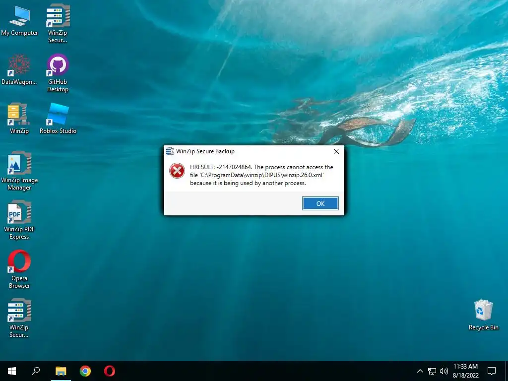Open the clock showing 11:33 AM
This screenshot has width=508, height=381.
[x=465, y=371]
